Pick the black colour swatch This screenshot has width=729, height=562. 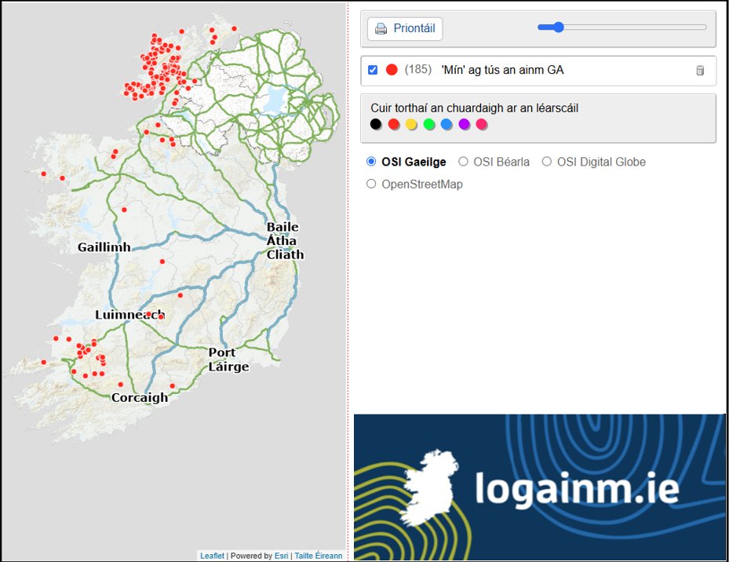pyautogui.click(x=376, y=124)
